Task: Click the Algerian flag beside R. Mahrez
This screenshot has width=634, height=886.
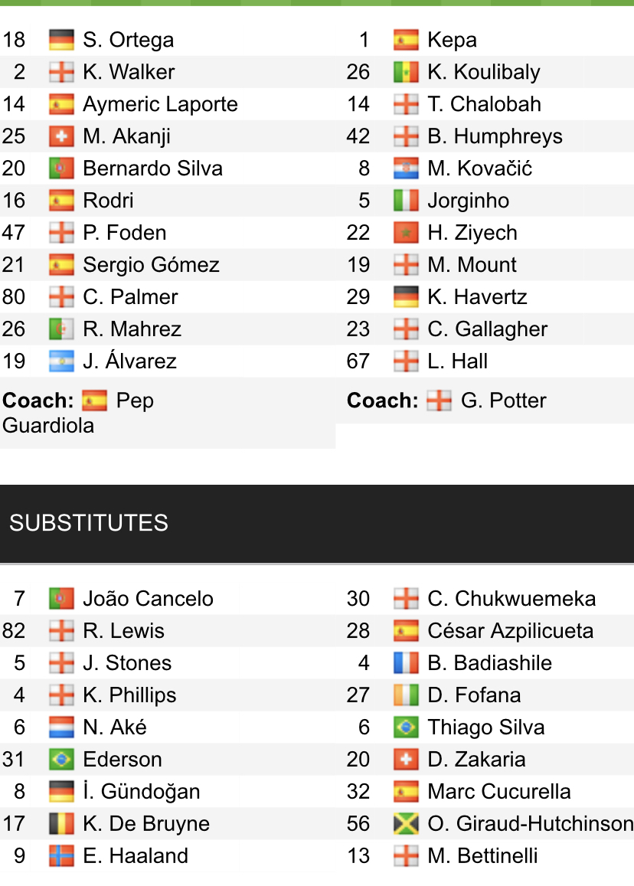Action: (61, 329)
